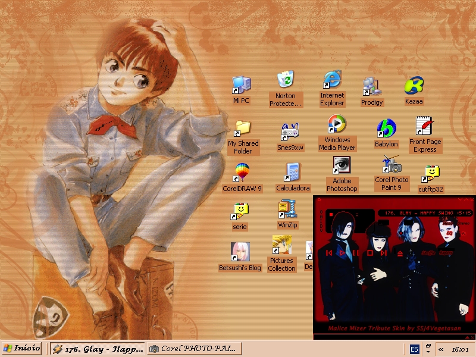The image size is (476, 357).
Task: Stop playback in the Winamp player
Action: pos(369,253)
